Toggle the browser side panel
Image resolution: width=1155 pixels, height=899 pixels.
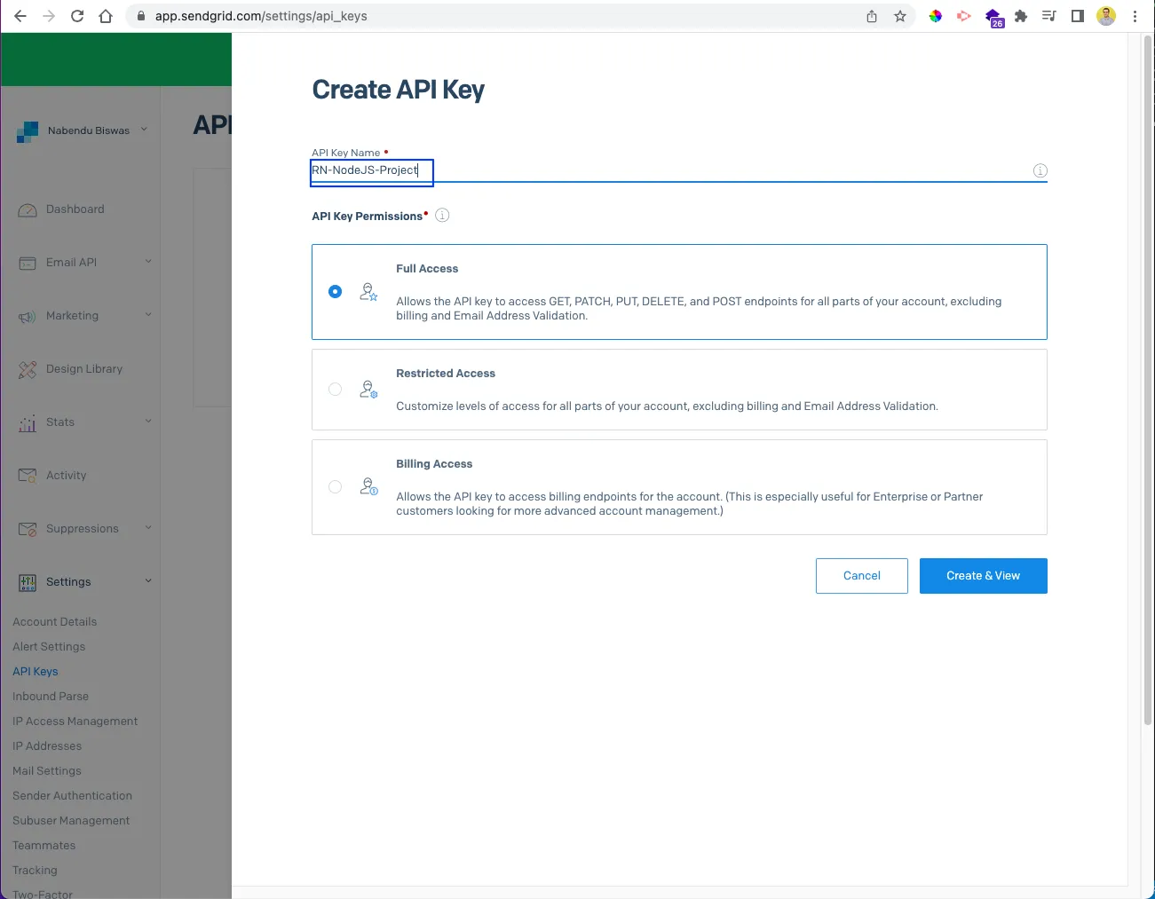(x=1078, y=16)
